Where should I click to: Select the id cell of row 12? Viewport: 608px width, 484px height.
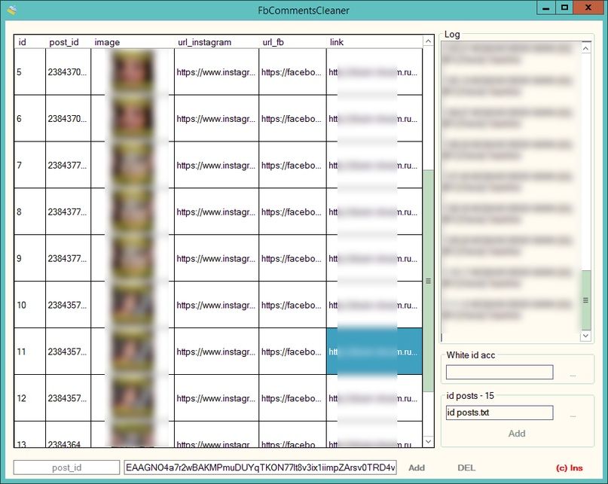pyautogui.click(x=30, y=398)
